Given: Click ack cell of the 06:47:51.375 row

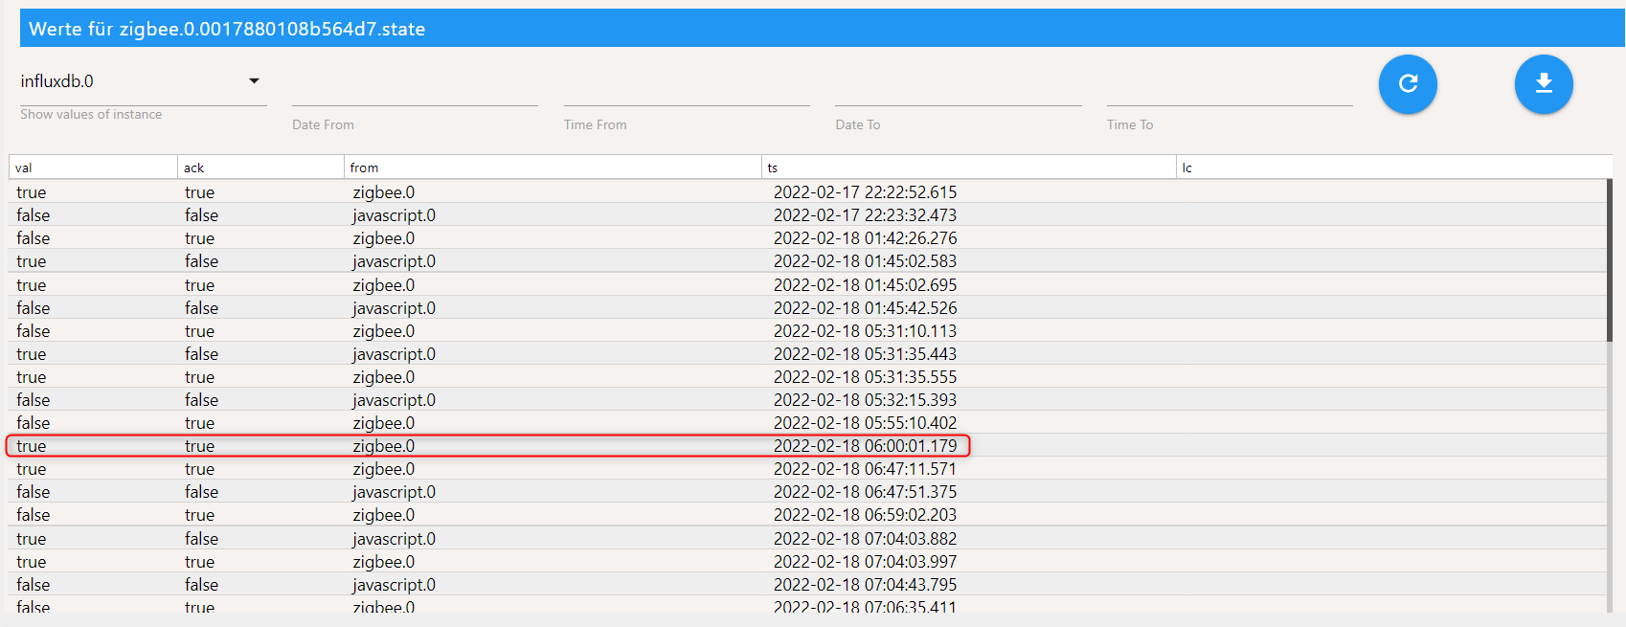Looking at the screenshot, I should click(201, 492).
